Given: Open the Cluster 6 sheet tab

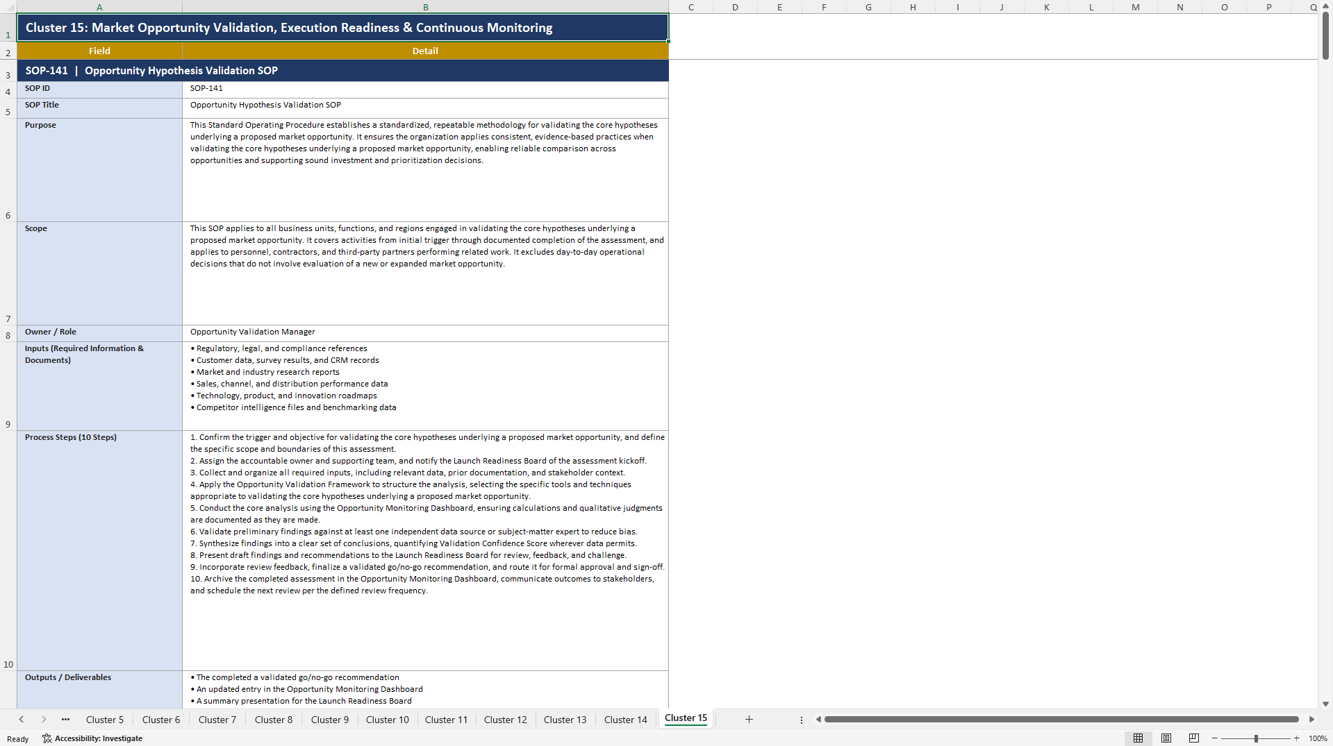Looking at the screenshot, I should pos(161,720).
